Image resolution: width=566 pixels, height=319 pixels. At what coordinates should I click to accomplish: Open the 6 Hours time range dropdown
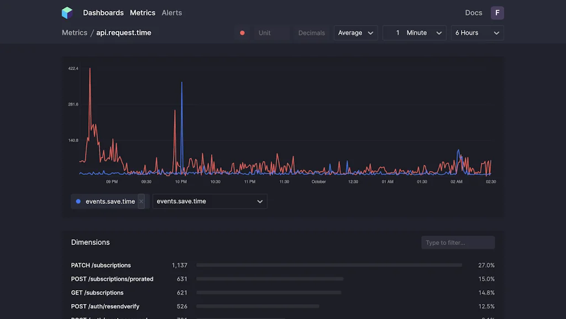click(x=477, y=33)
